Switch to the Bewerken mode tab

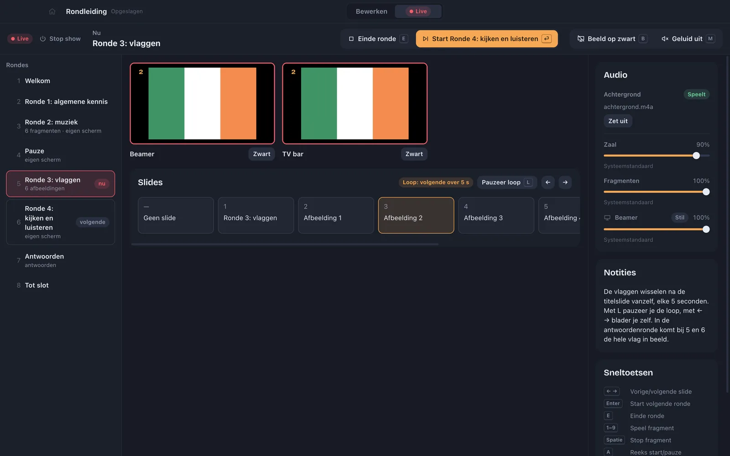[x=371, y=11]
